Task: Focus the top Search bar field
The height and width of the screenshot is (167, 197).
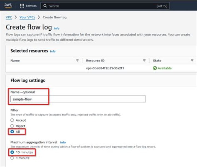Action: pyautogui.click(x=105, y=6)
